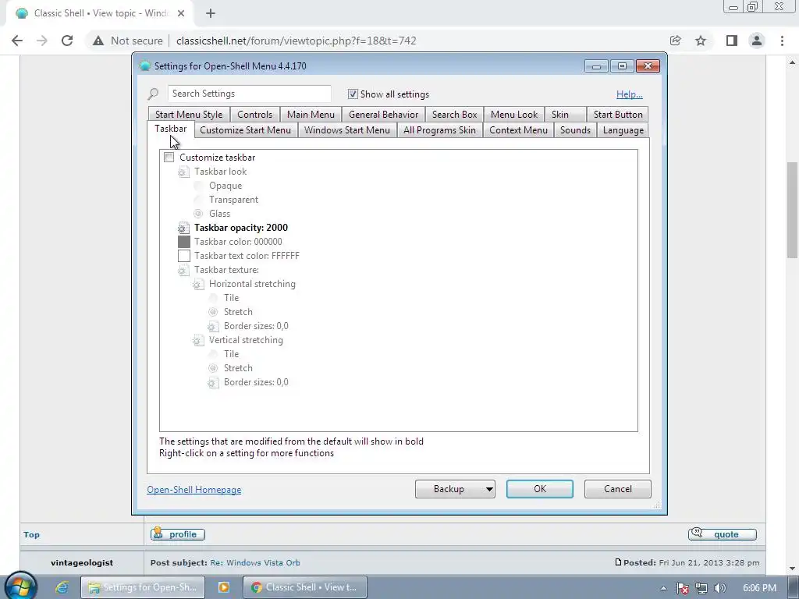Click the search magnifier icon in Settings
The height and width of the screenshot is (599, 799).
(x=153, y=94)
